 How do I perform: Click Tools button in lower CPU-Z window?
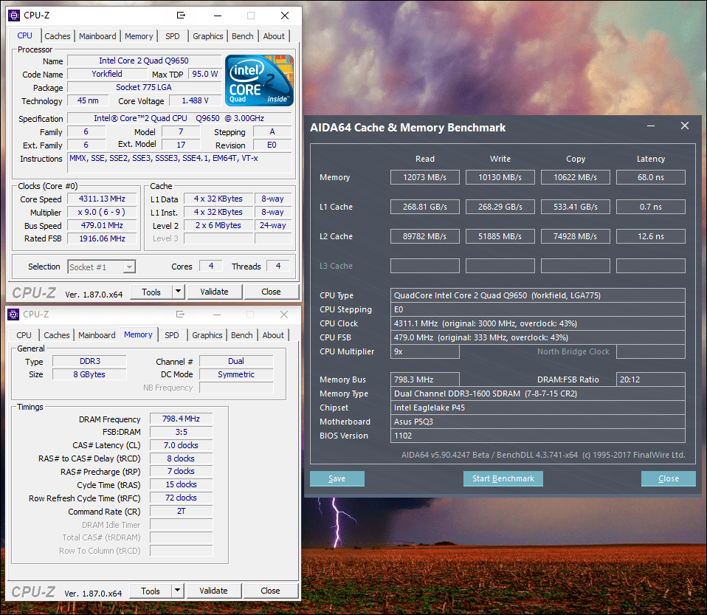coord(150,591)
